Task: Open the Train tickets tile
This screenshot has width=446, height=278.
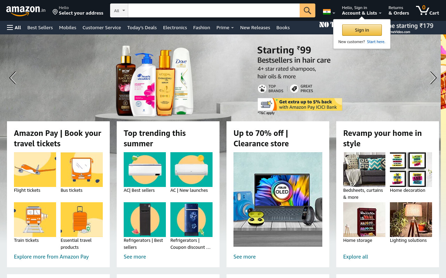Action: [x=35, y=220]
